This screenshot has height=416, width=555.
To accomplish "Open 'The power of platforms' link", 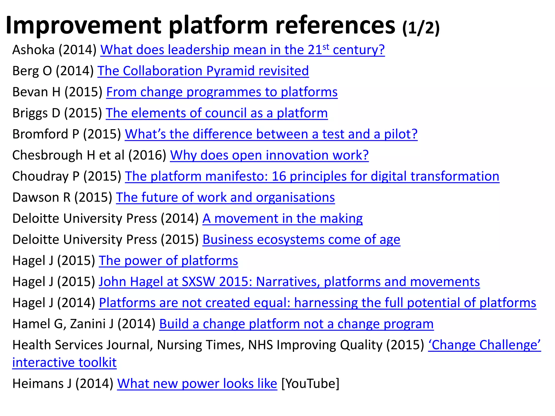I will (x=168, y=261).
